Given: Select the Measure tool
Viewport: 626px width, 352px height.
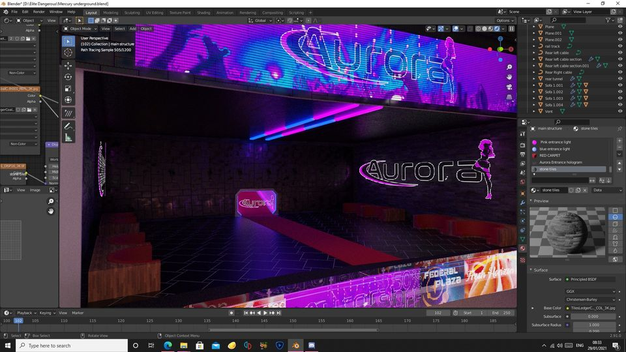Looking at the screenshot, I should tap(68, 138).
